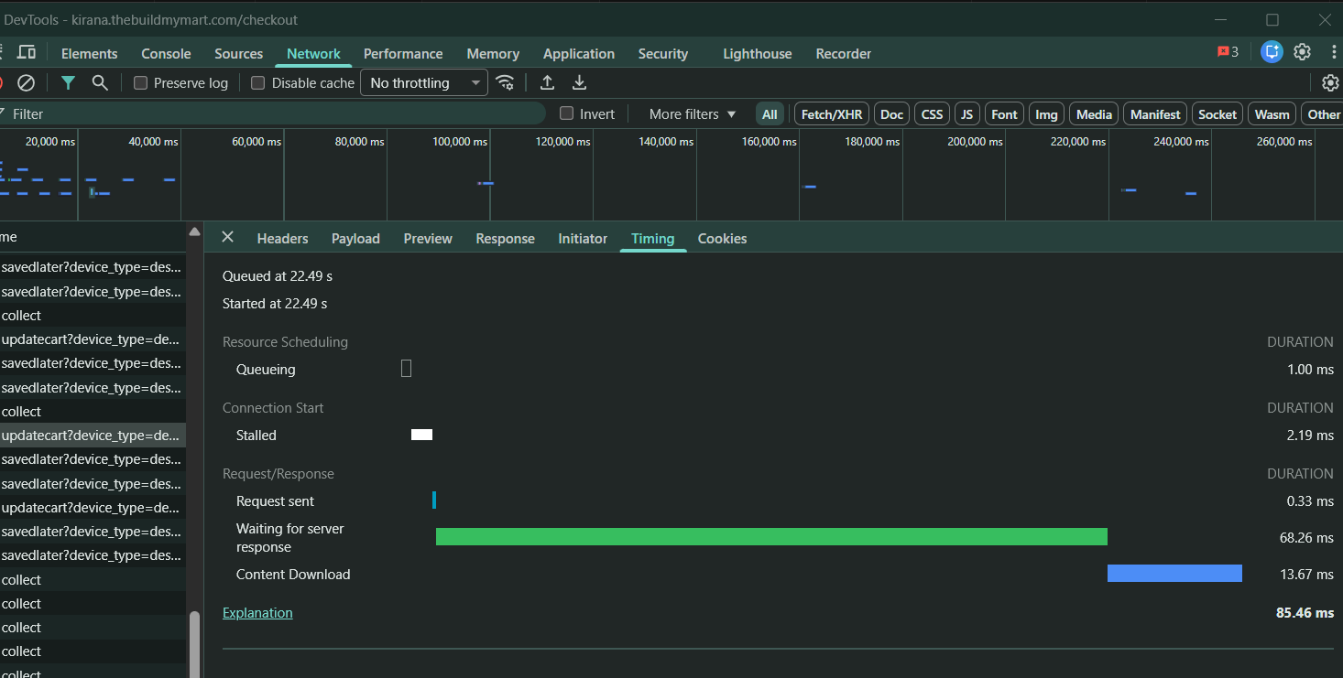Toggle the Other request filter
This screenshot has height=678, width=1343.
1323,114
